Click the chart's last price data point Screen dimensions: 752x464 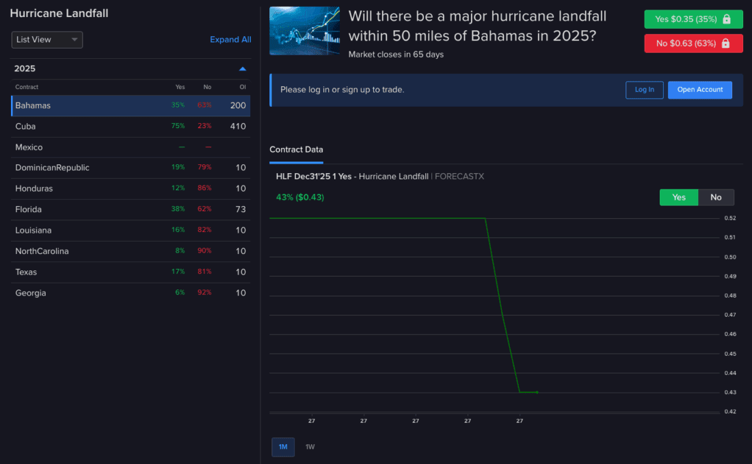pyautogui.click(x=537, y=392)
